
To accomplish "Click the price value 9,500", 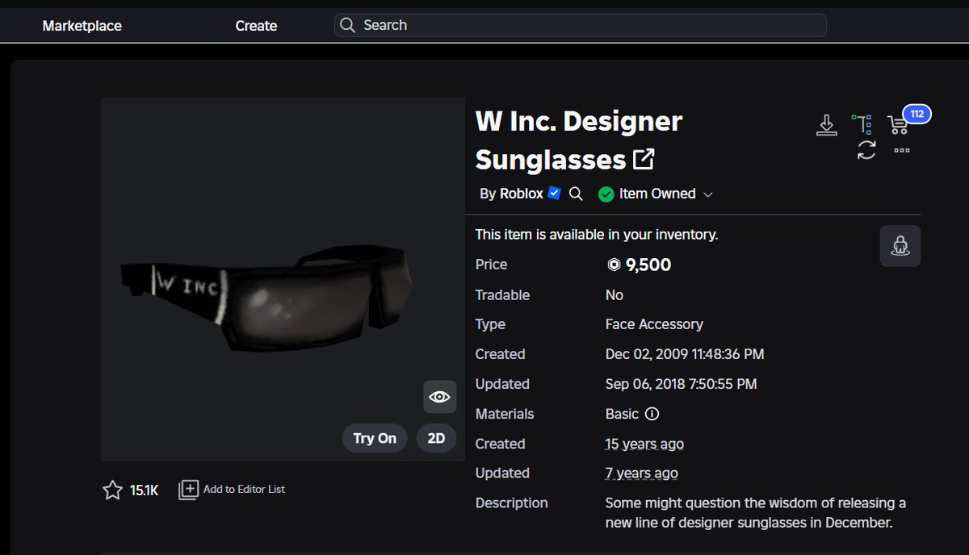I will click(x=648, y=265).
